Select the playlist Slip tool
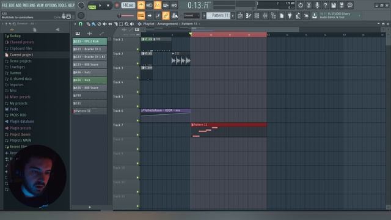 pos(110,24)
